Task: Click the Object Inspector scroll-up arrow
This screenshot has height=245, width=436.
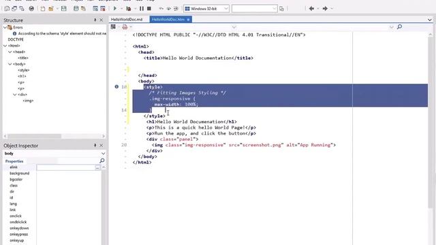Action: coord(104,167)
